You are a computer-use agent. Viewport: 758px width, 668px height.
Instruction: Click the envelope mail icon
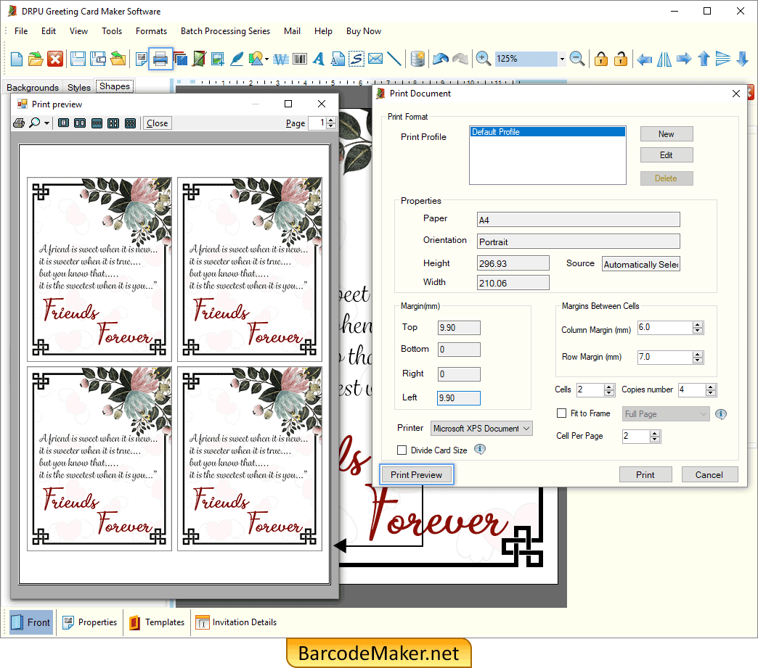[x=375, y=59]
